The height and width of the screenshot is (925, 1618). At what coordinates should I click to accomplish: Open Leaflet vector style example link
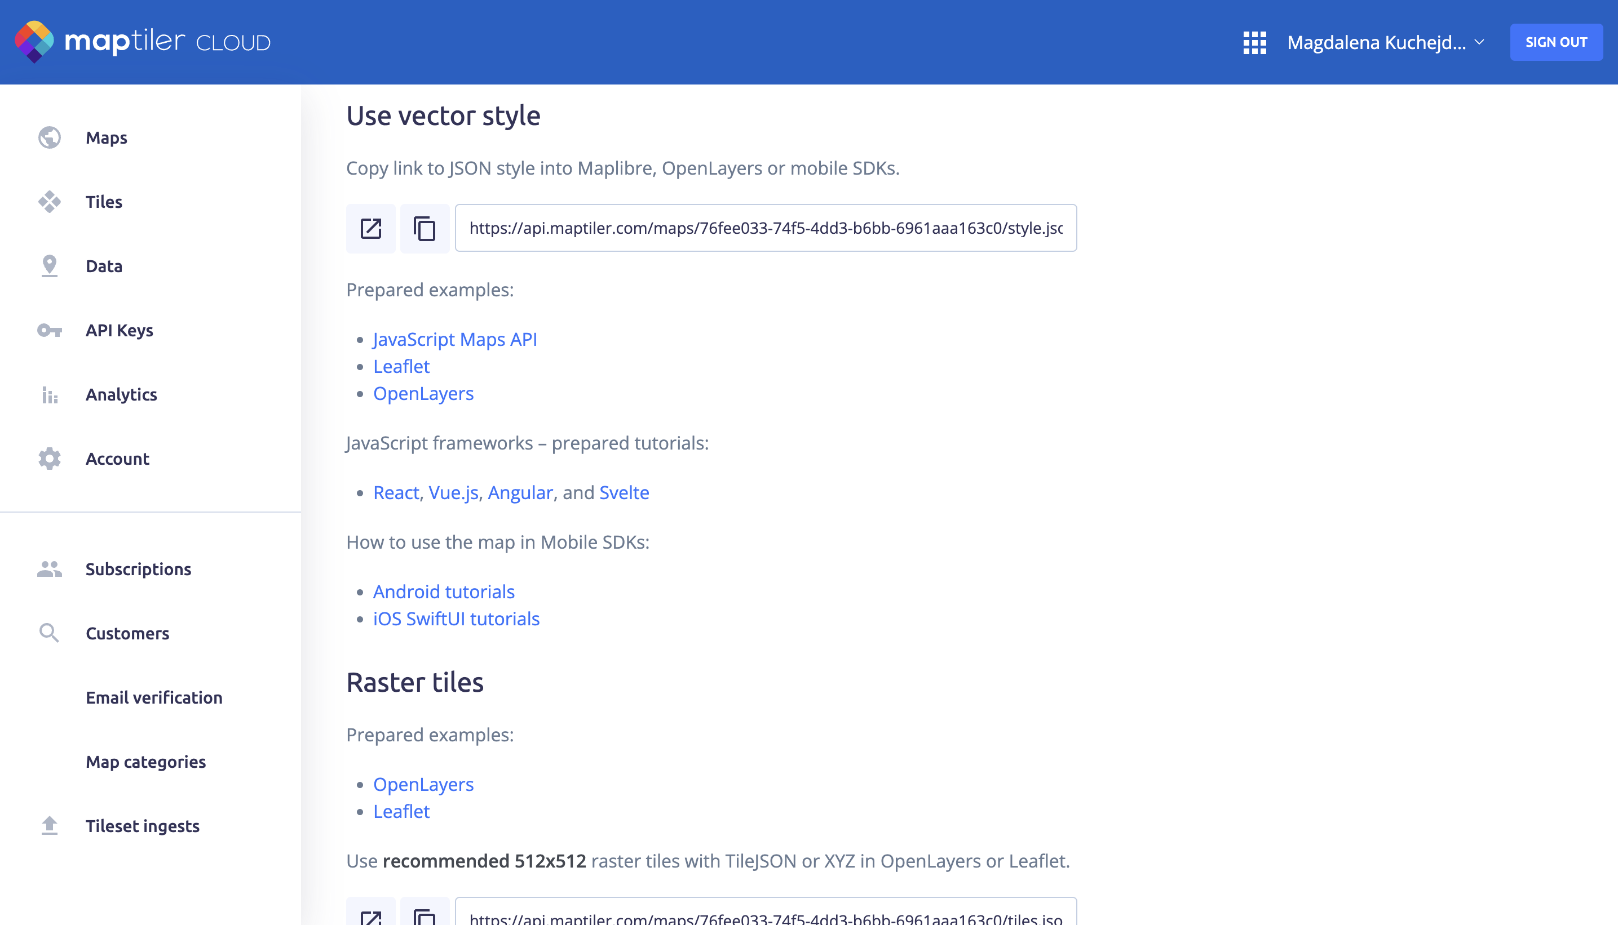[401, 366]
